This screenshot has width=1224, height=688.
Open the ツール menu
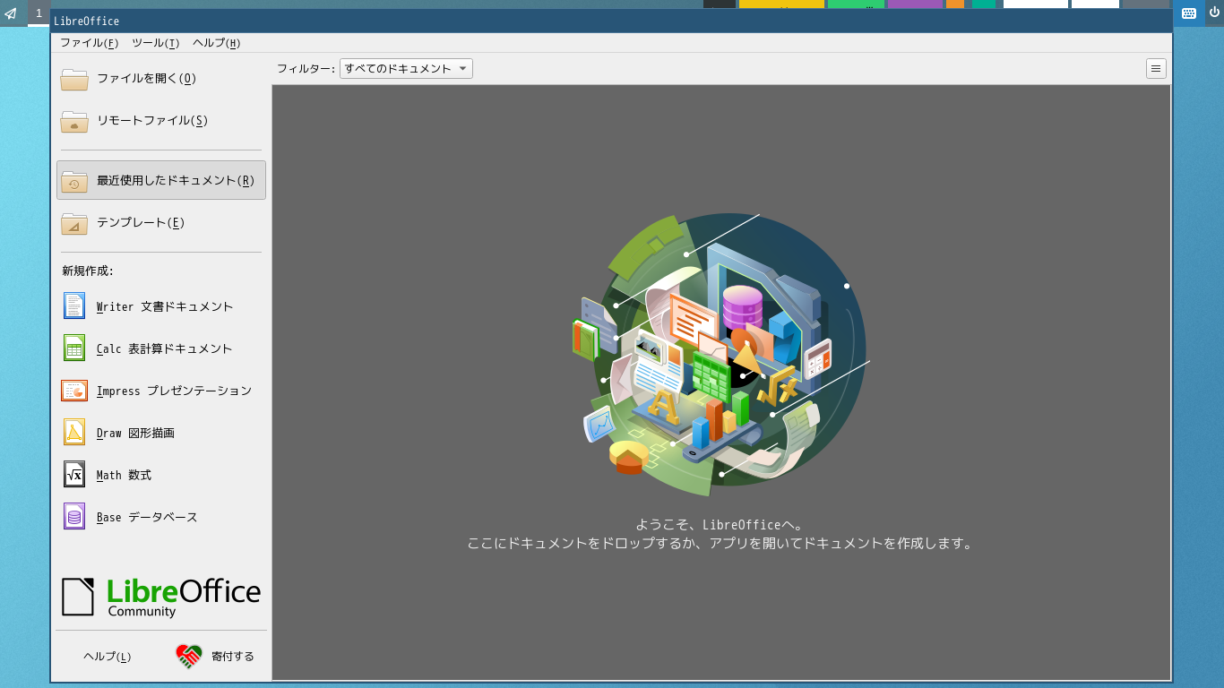pyautogui.click(x=155, y=43)
